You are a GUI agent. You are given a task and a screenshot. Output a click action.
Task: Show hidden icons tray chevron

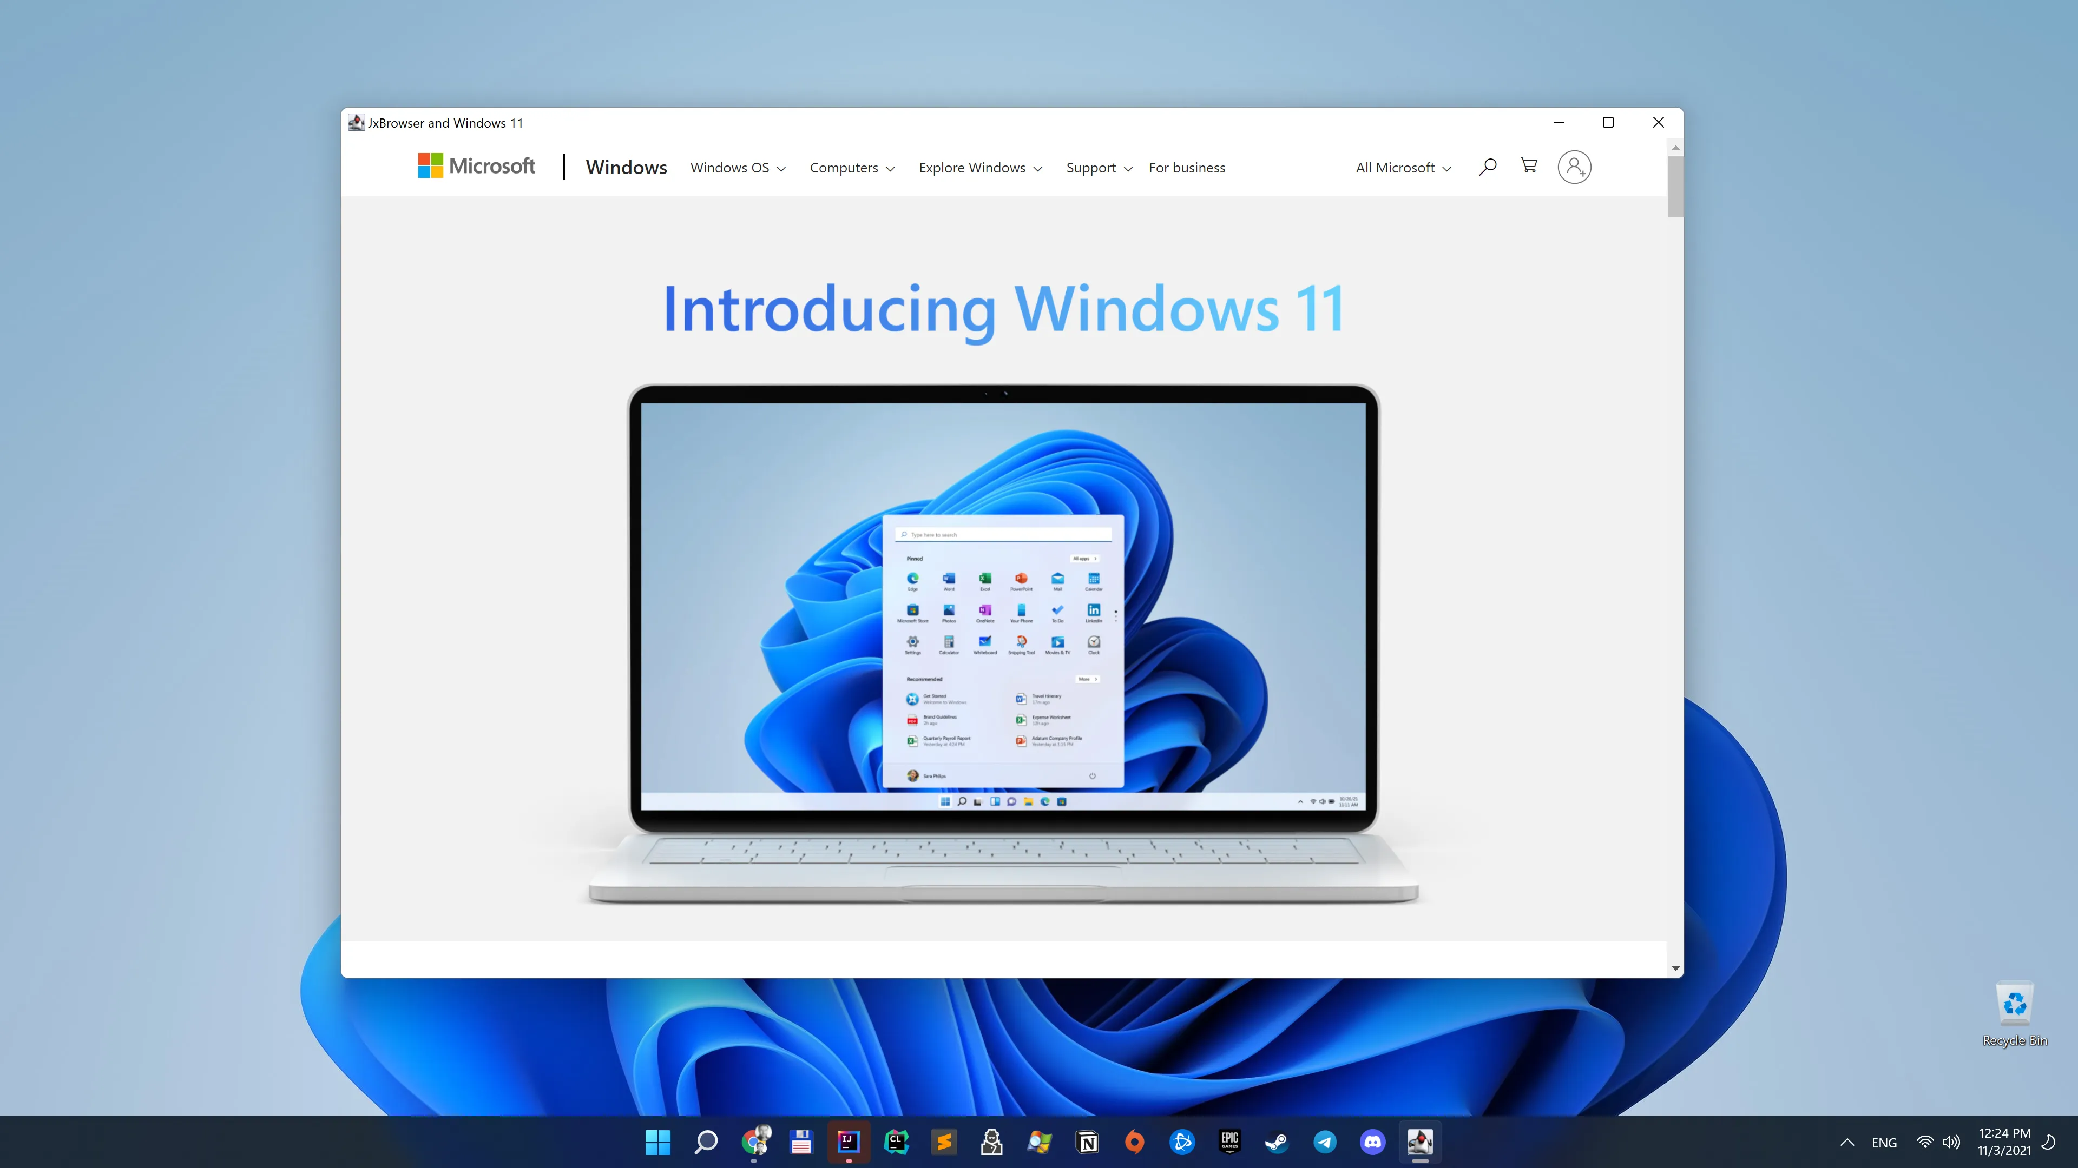[x=1846, y=1142]
